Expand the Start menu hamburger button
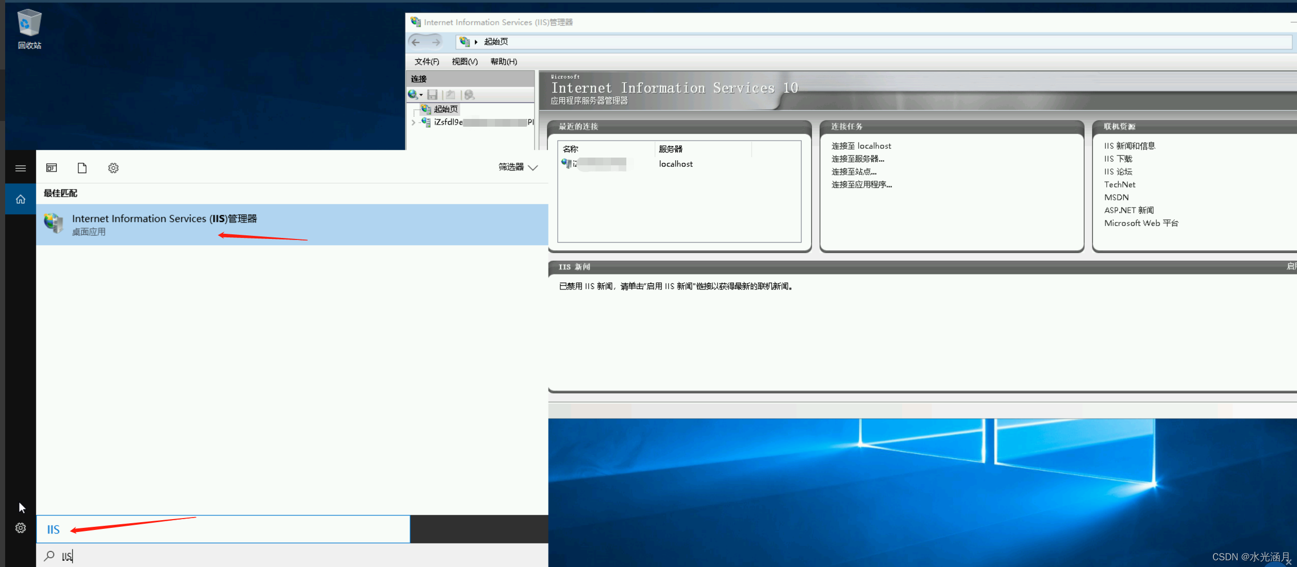This screenshot has height=567, width=1297. pyautogui.click(x=21, y=168)
